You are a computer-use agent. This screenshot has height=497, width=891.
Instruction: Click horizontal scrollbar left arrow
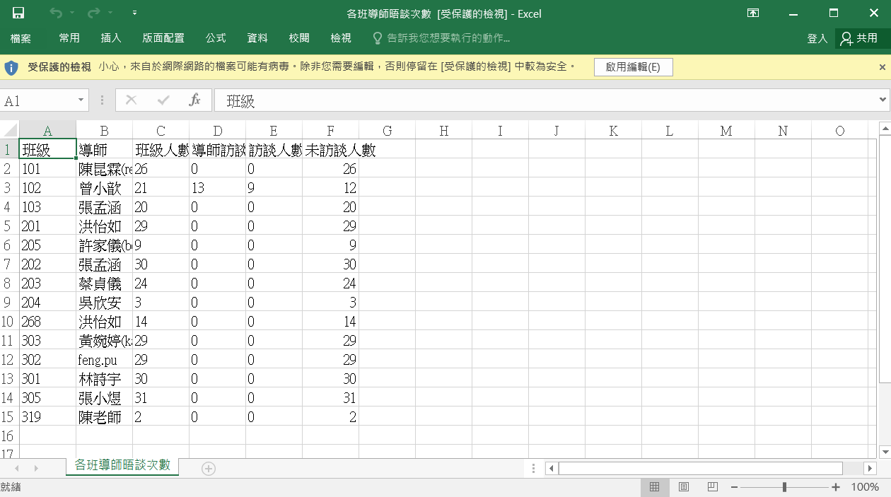coord(552,468)
